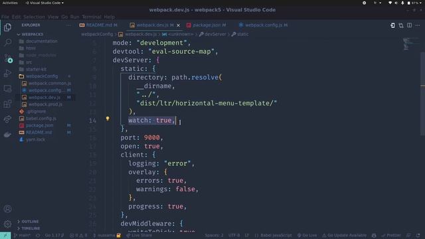The image size is (425, 239).
Task: Click Live Share in the status bar
Action: coord(139,236)
